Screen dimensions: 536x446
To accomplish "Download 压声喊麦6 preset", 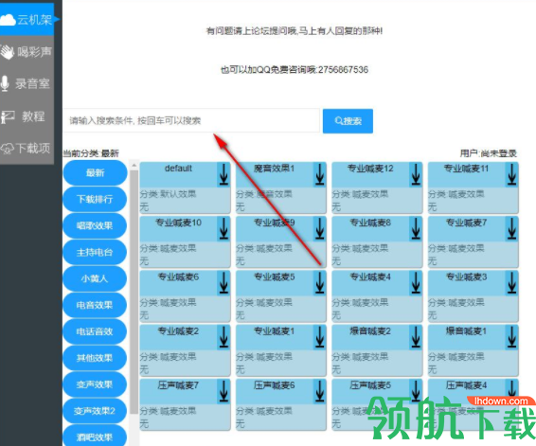I will point(320,392).
